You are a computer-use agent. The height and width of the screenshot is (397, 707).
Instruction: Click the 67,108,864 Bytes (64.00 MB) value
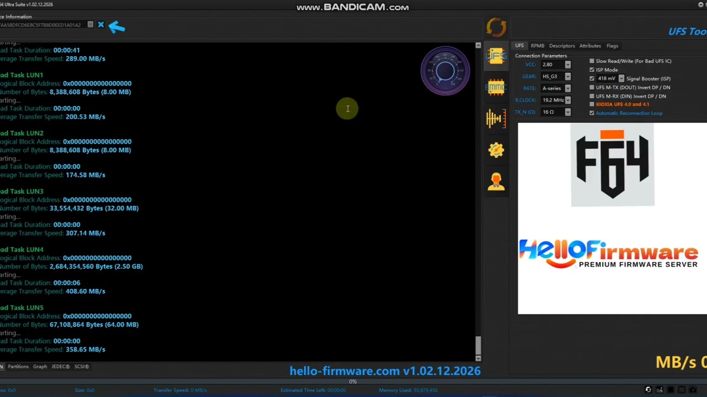pyautogui.click(x=94, y=325)
